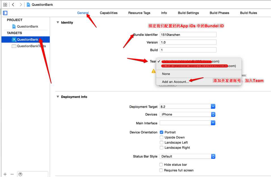The image size is (271, 177).
Task: Open the related items grid icon
Action: 5,5
